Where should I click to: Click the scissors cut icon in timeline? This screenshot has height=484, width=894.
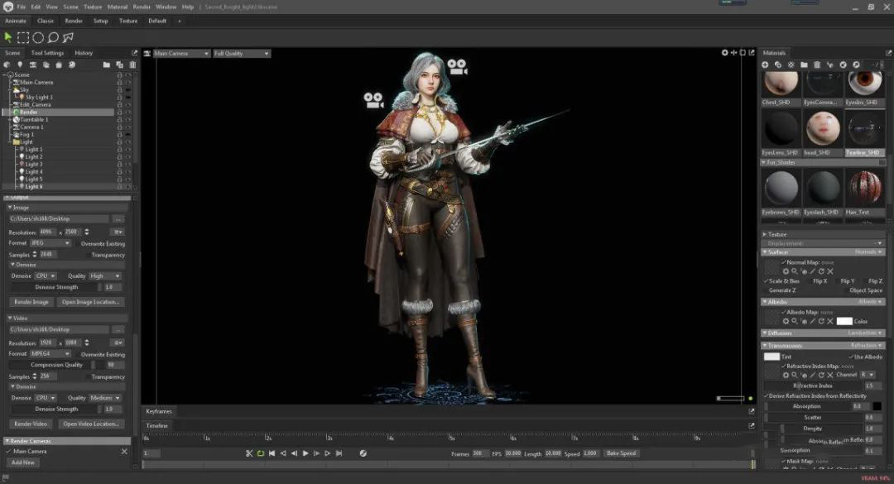pyautogui.click(x=249, y=453)
